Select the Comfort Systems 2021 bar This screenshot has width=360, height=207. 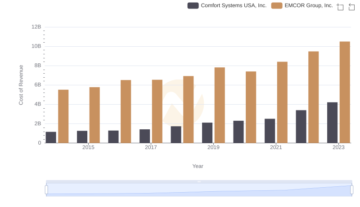[x=270, y=131]
